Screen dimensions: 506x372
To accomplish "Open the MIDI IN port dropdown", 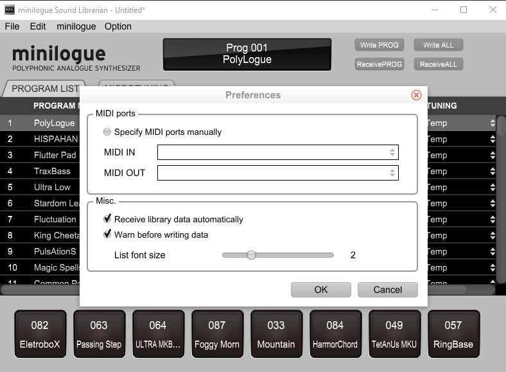I will [x=278, y=152].
